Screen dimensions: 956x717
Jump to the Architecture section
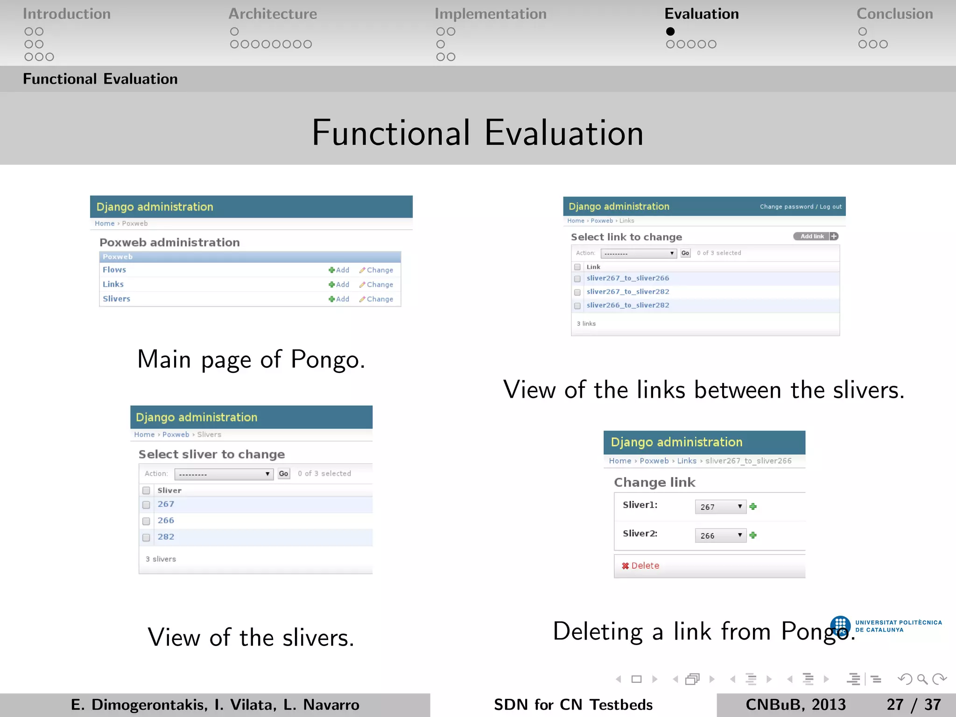tap(273, 14)
